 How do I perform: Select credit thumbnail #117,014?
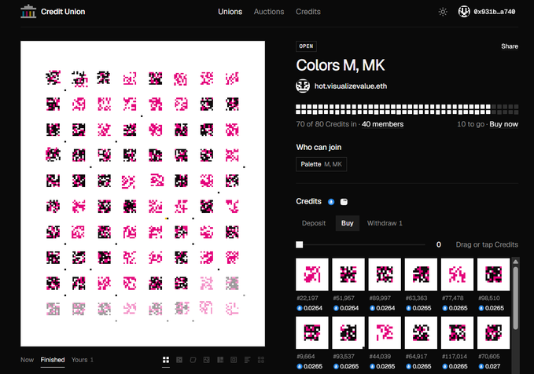(x=457, y=332)
